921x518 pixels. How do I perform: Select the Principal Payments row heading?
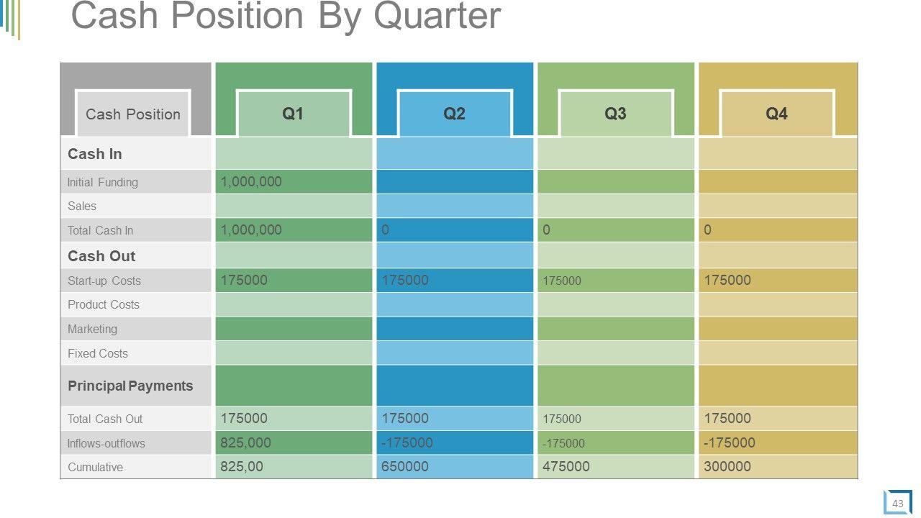(130, 386)
